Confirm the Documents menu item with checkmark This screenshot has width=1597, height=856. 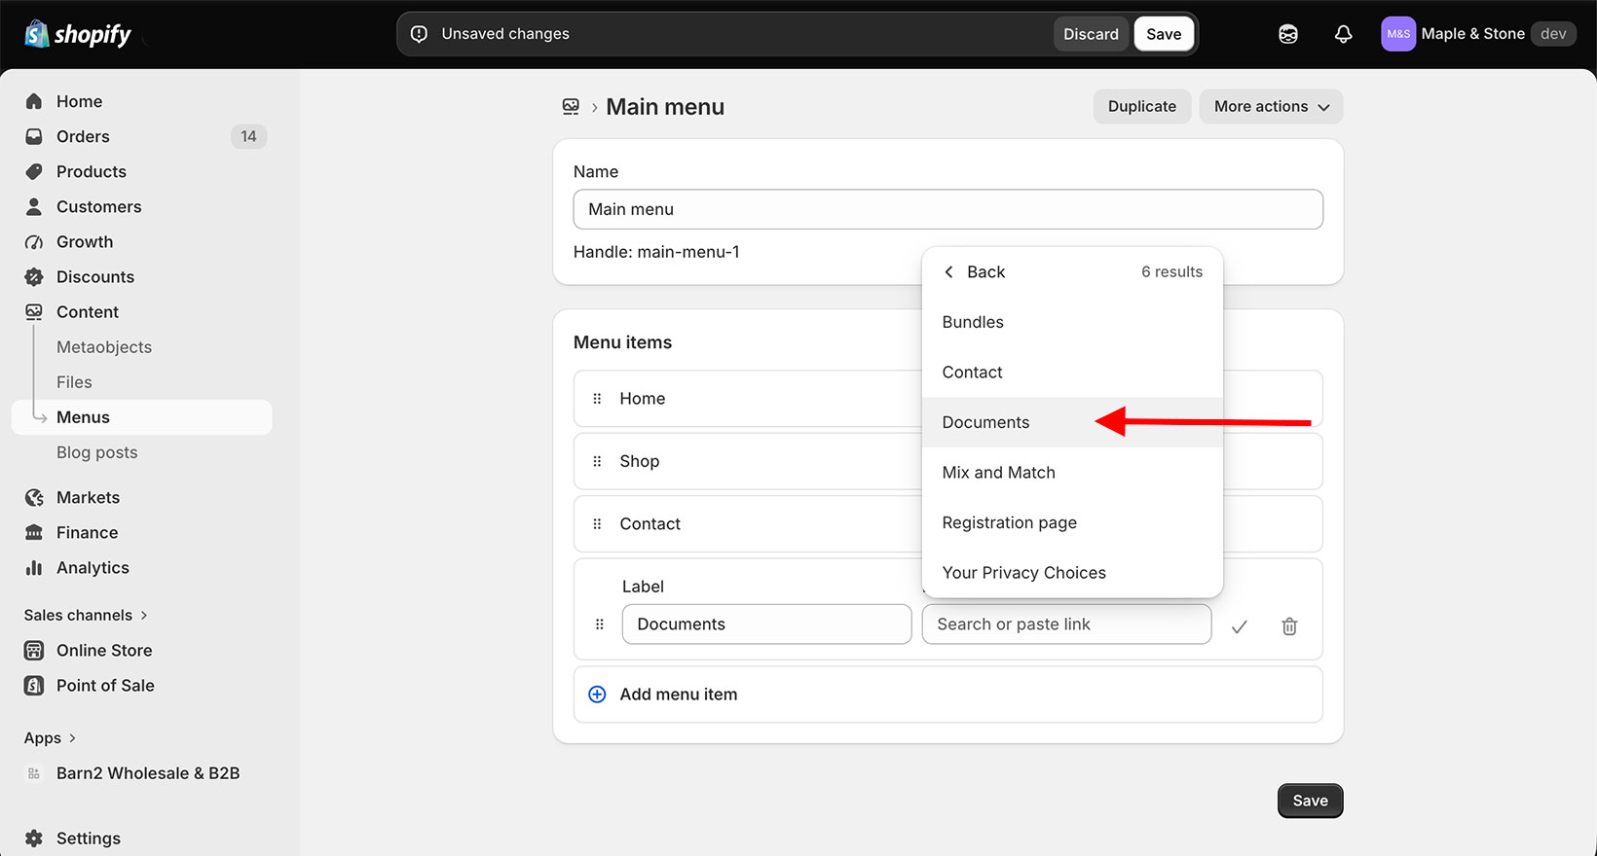coord(1239,626)
